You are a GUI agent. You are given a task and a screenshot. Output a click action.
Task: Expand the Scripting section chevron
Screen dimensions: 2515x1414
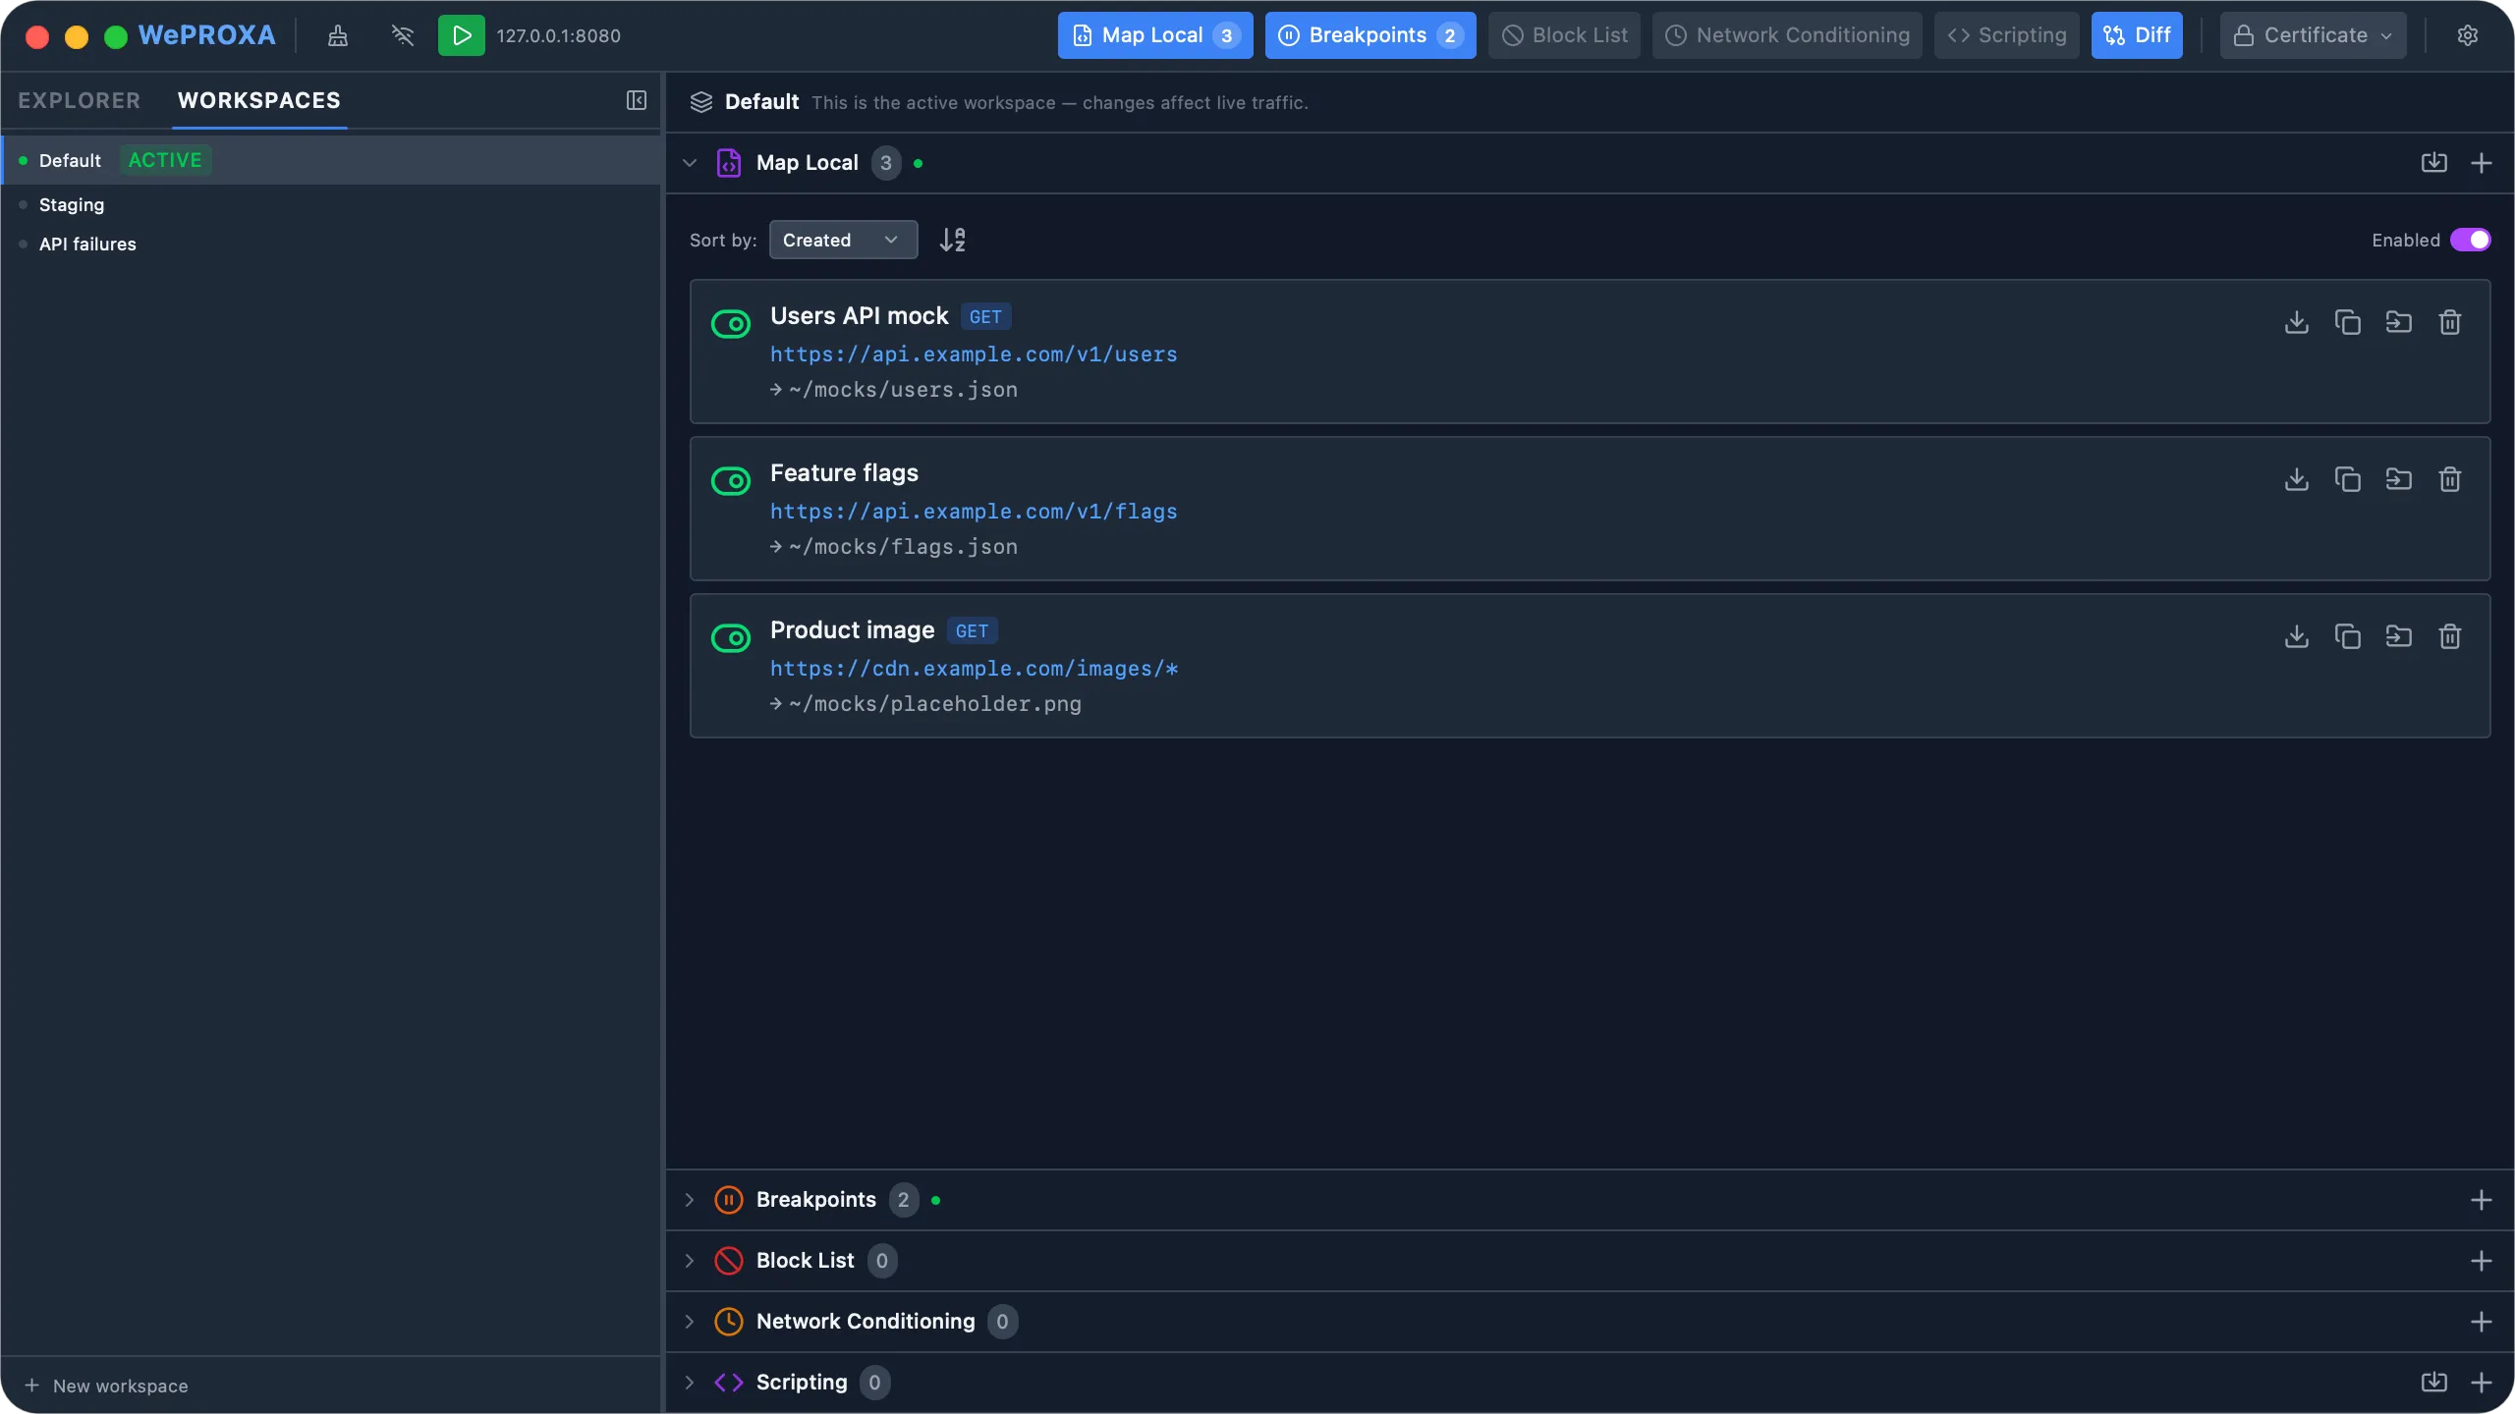690,1383
